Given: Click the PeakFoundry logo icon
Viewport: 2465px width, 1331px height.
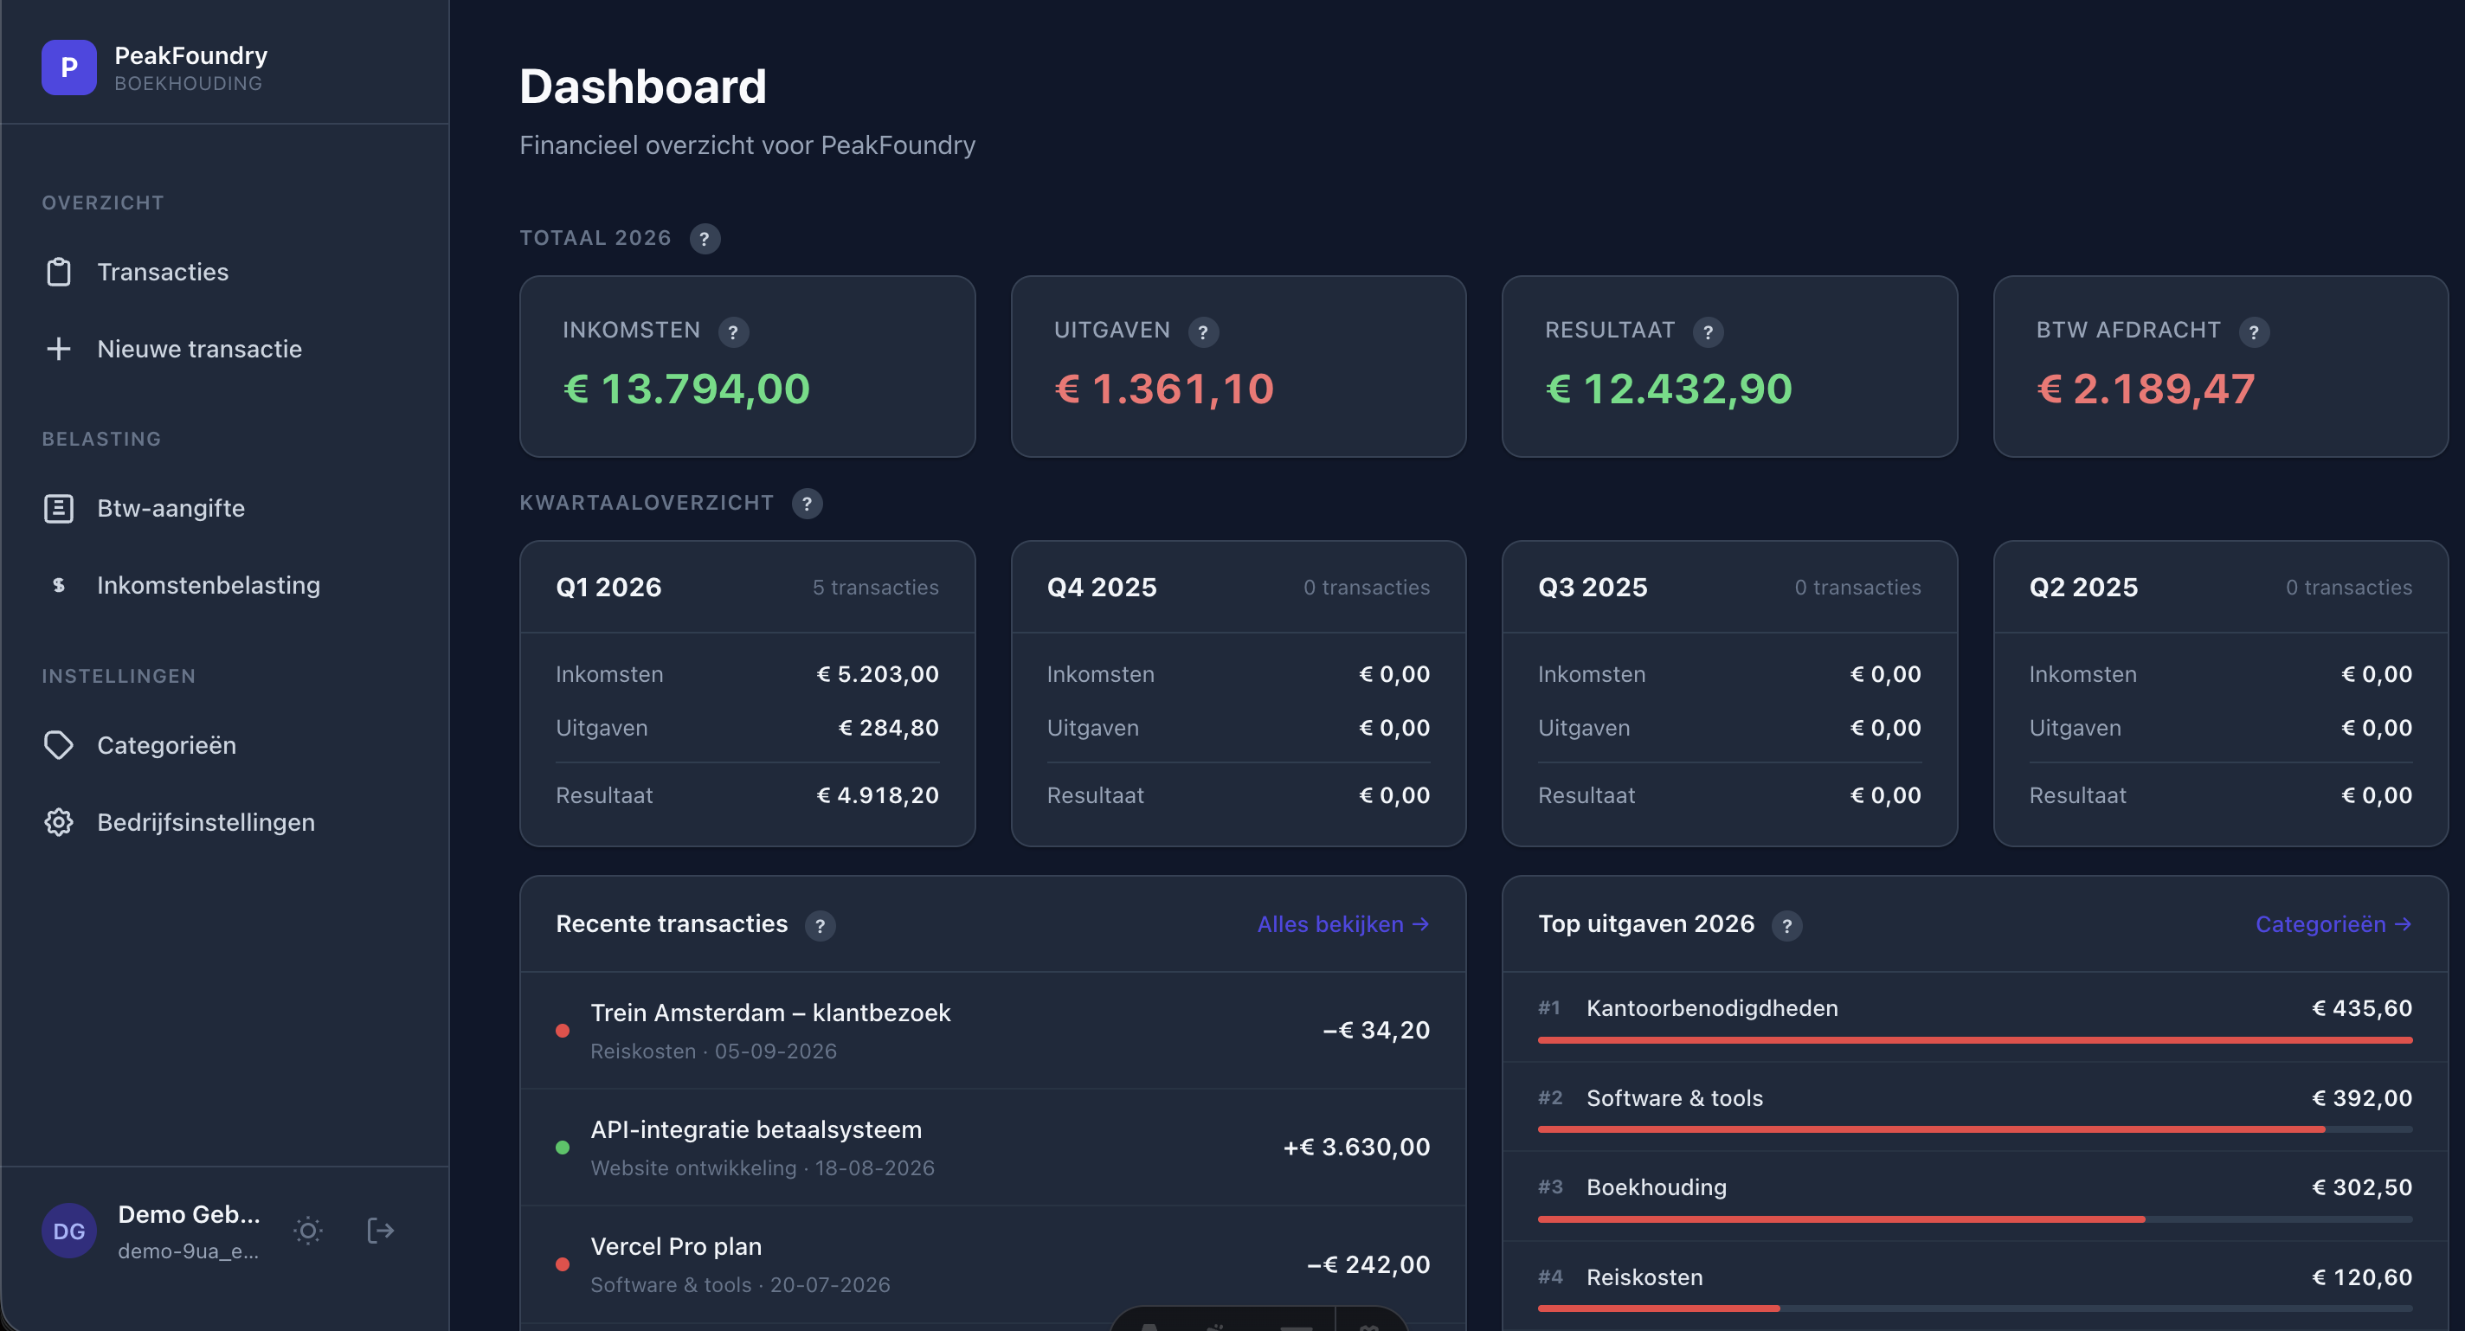Looking at the screenshot, I should 69,67.
